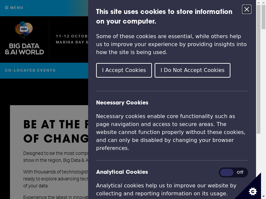Viewport: 266px width, 199px height.
Task: Click the Analytical Cookies heading
Action: coord(122,172)
